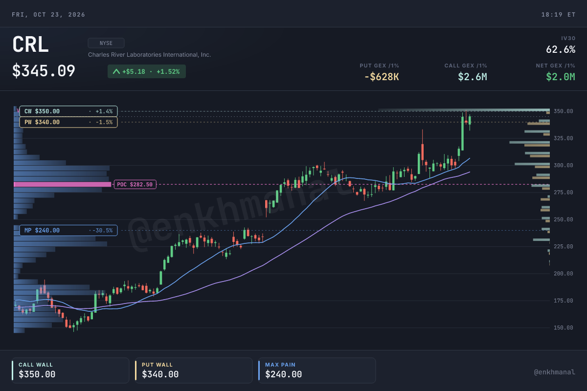Click the Put GEX value -$628K

tap(382, 76)
